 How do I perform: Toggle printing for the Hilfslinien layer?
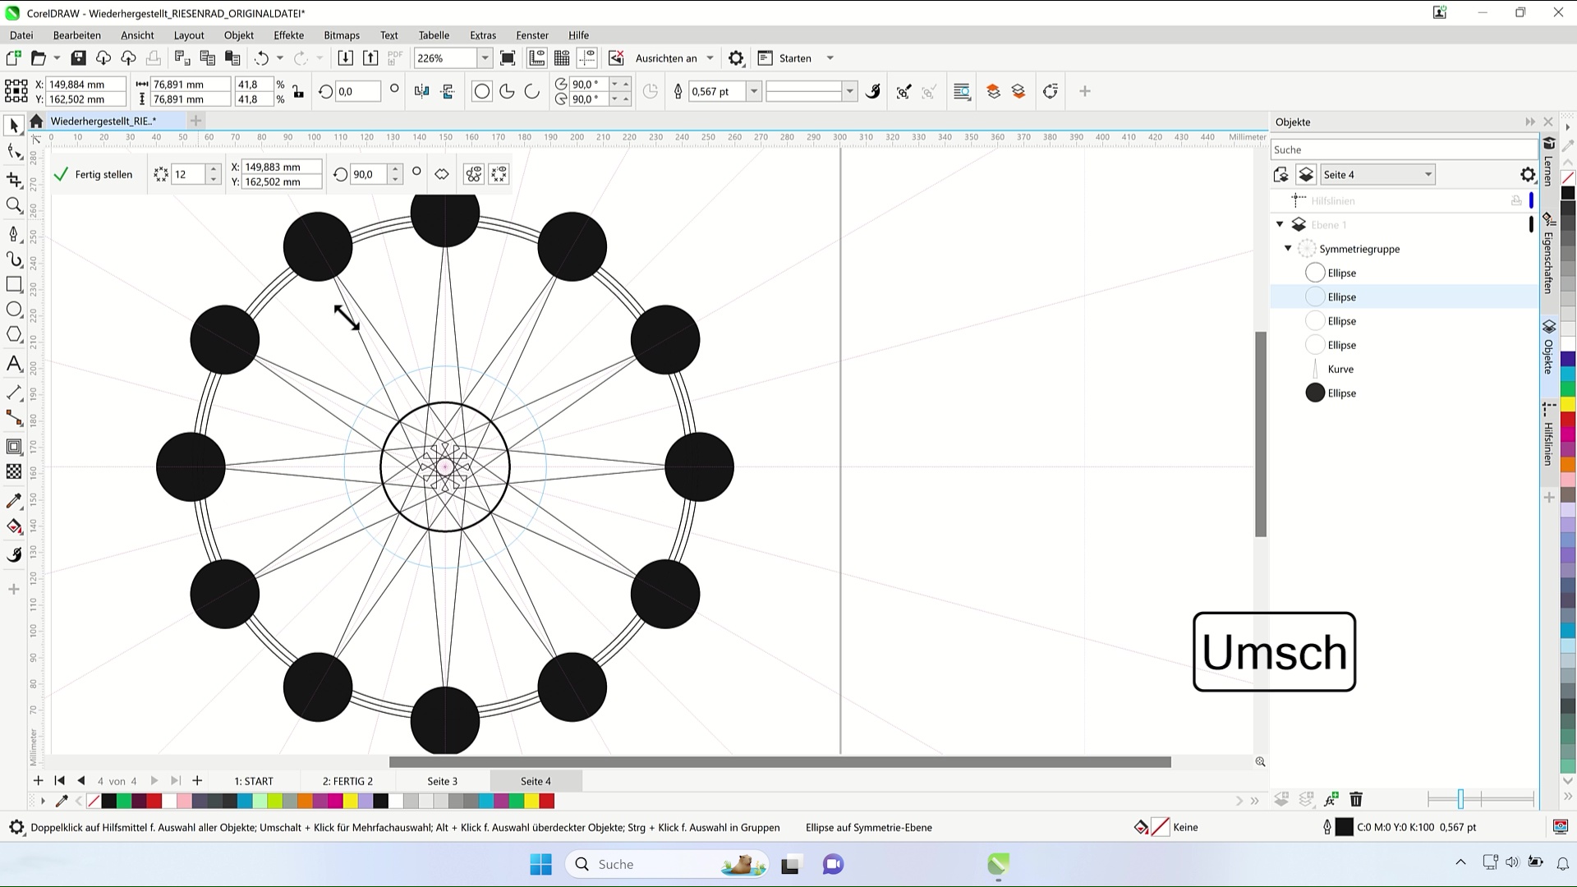pos(1516,200)
